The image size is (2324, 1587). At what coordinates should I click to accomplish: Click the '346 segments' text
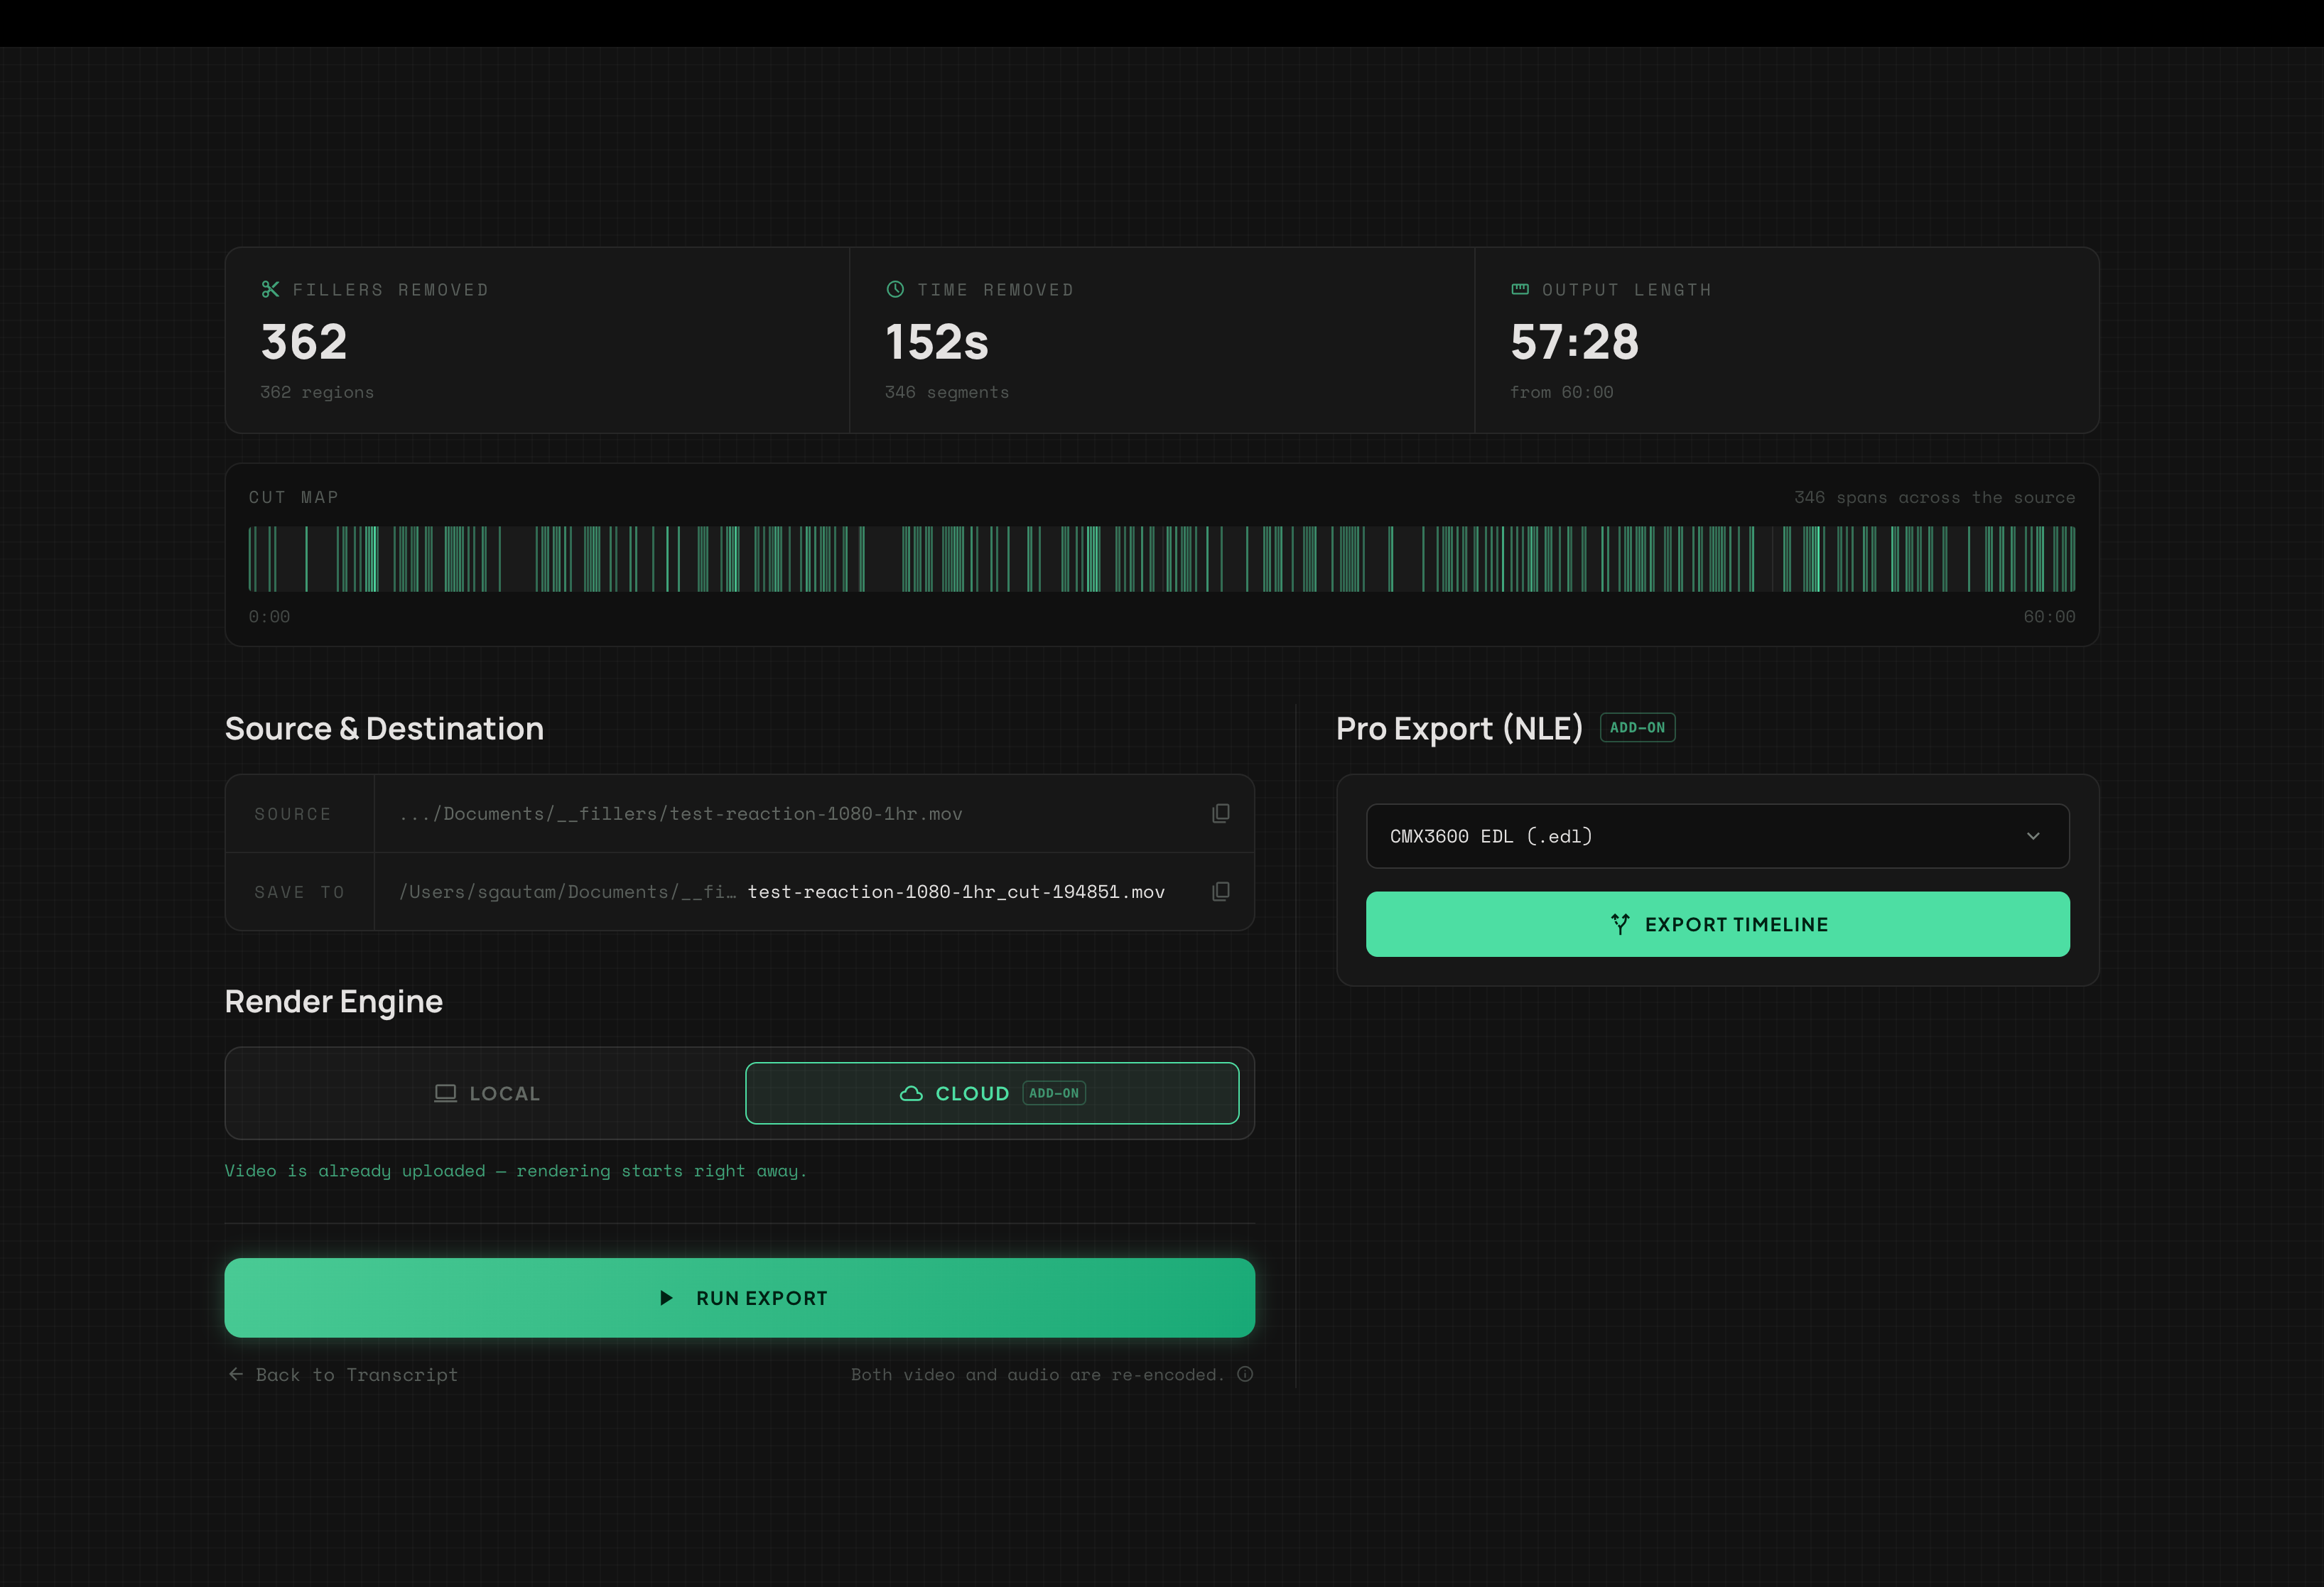(x=947, y=392)
